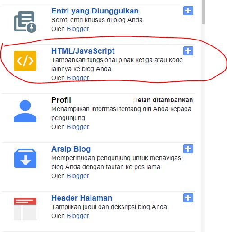Image resolution: width=227 pixels, height=232 pixels.
Task: Open the HTML/JavaScript title link
Action: [83, 51]
